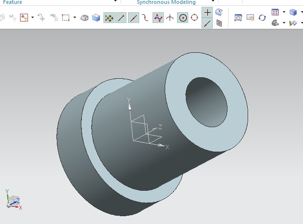Click the Point on Bounded Grid icon
Viewport: 303px width, 224px height.
coord(219,23)
